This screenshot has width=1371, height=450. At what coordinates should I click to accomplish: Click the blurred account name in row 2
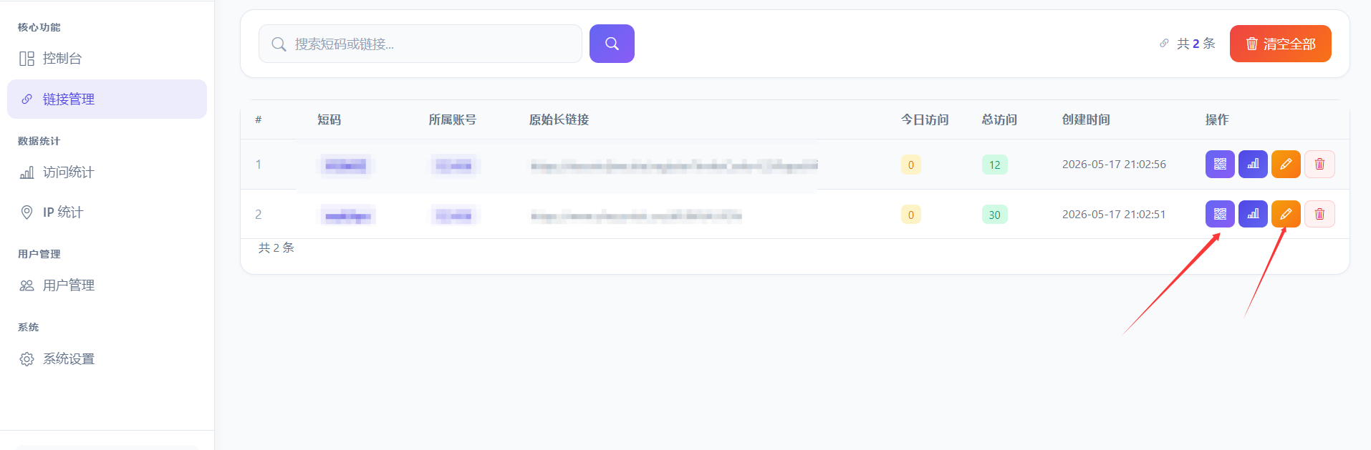pyautogui.click(x=455, y=215)
